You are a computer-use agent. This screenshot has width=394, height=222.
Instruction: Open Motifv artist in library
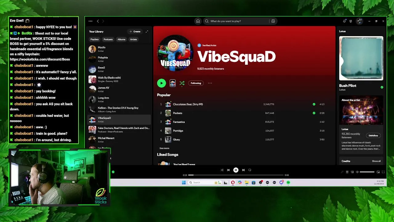pos(119,49)
